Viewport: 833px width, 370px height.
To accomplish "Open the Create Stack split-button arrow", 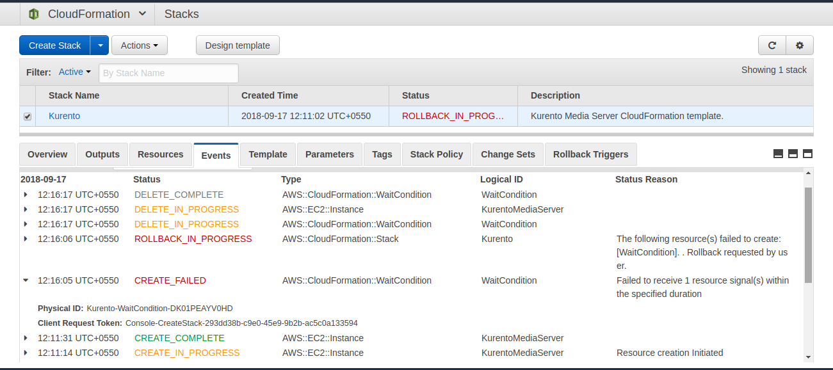I will coord(100,45).
